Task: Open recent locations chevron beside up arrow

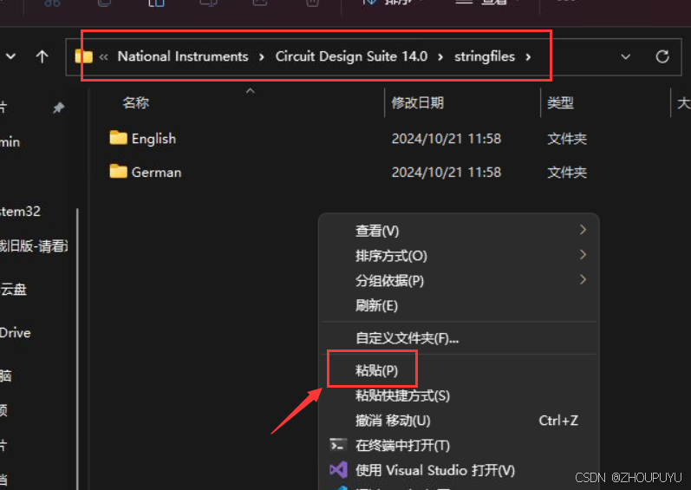Action: 10,56
